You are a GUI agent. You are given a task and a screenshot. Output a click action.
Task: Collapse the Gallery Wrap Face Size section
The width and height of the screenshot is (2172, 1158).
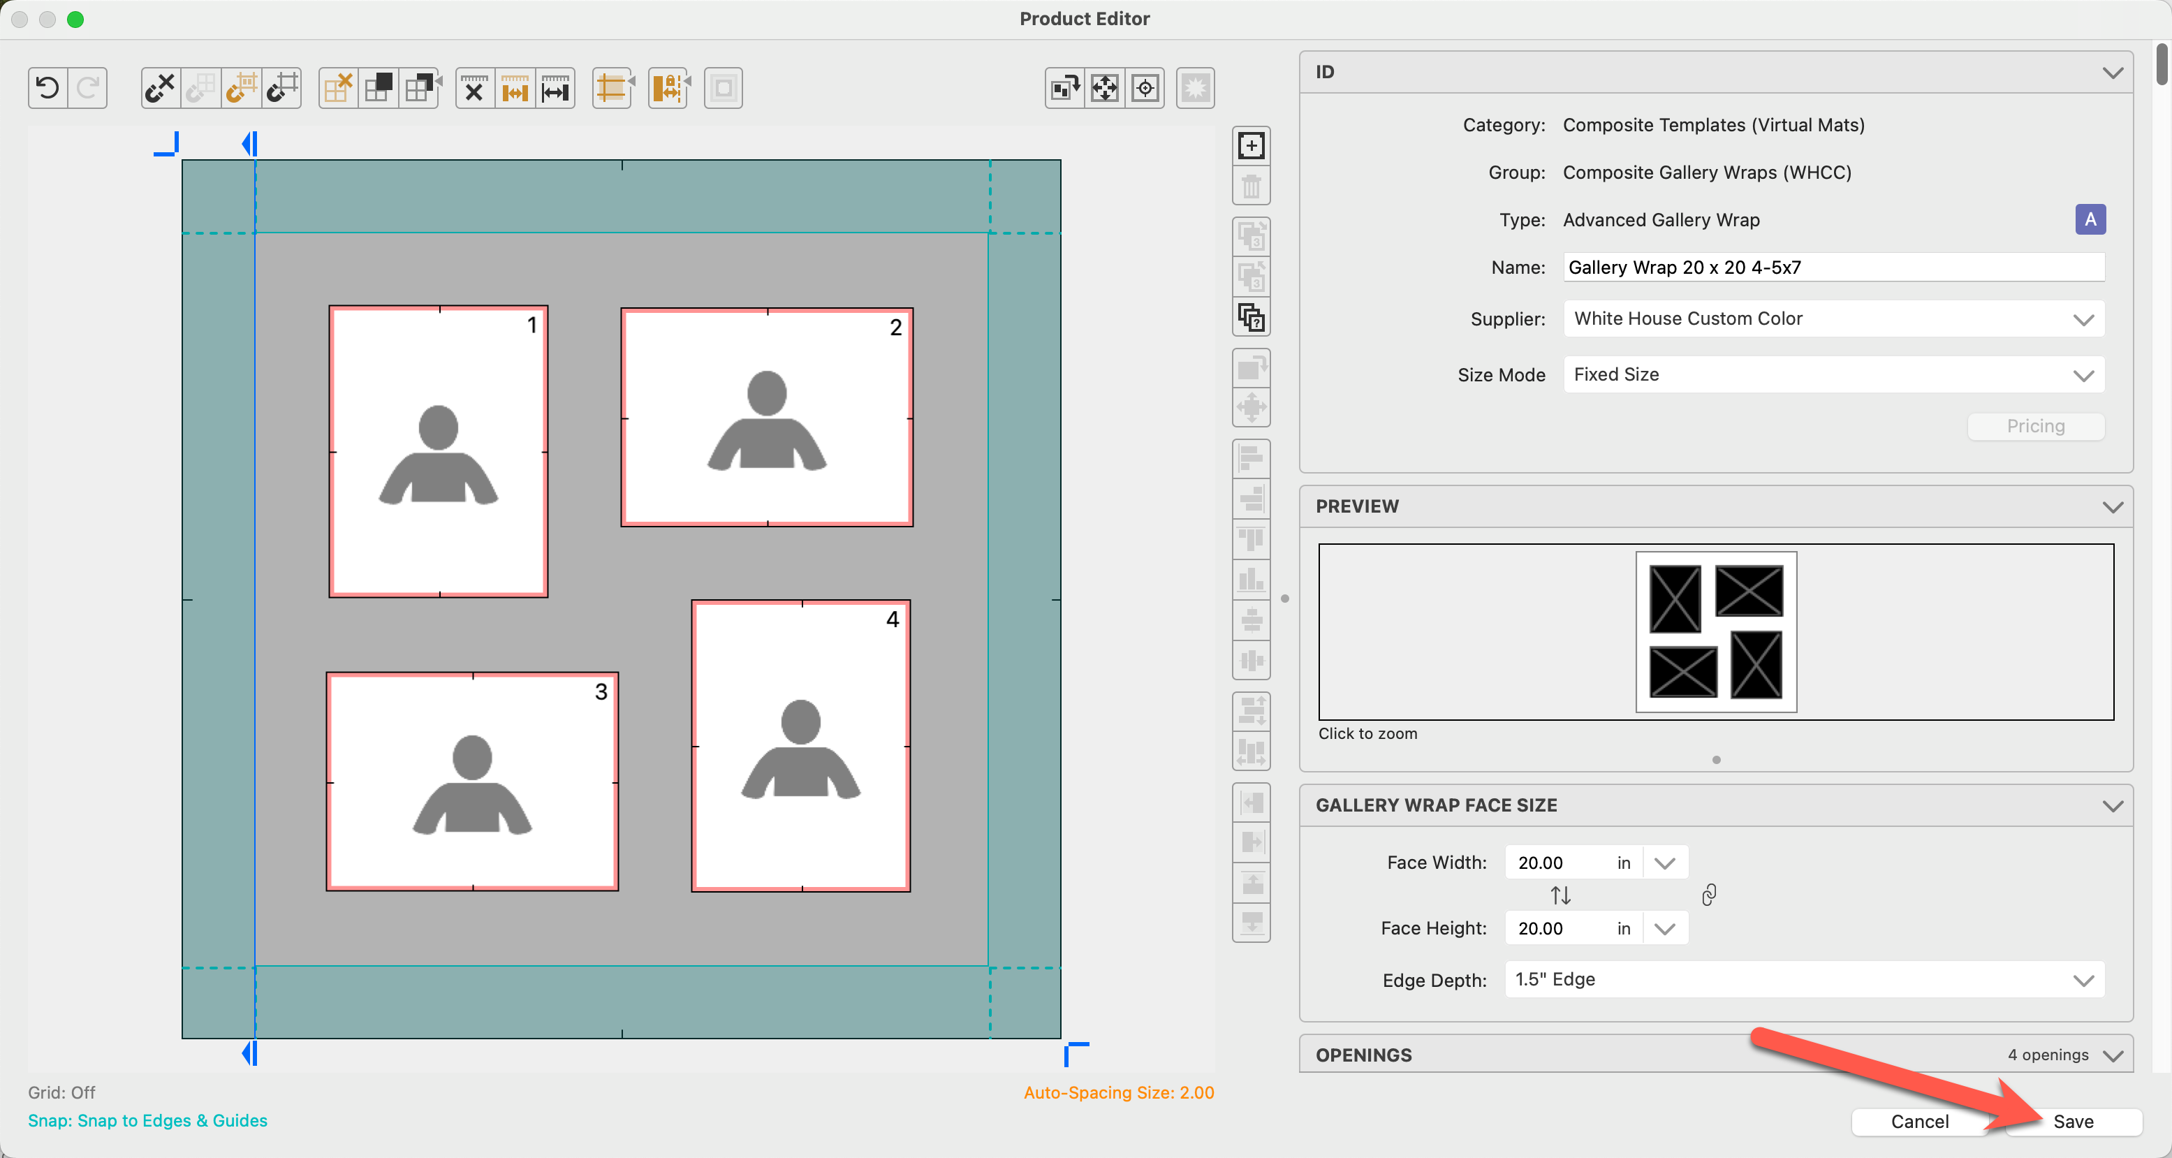(2112, 805)
